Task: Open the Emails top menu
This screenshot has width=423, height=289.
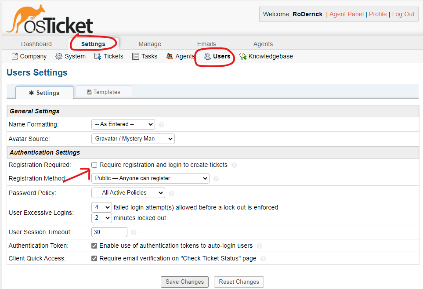Action: pyautogui.click(x=206, y=44)
